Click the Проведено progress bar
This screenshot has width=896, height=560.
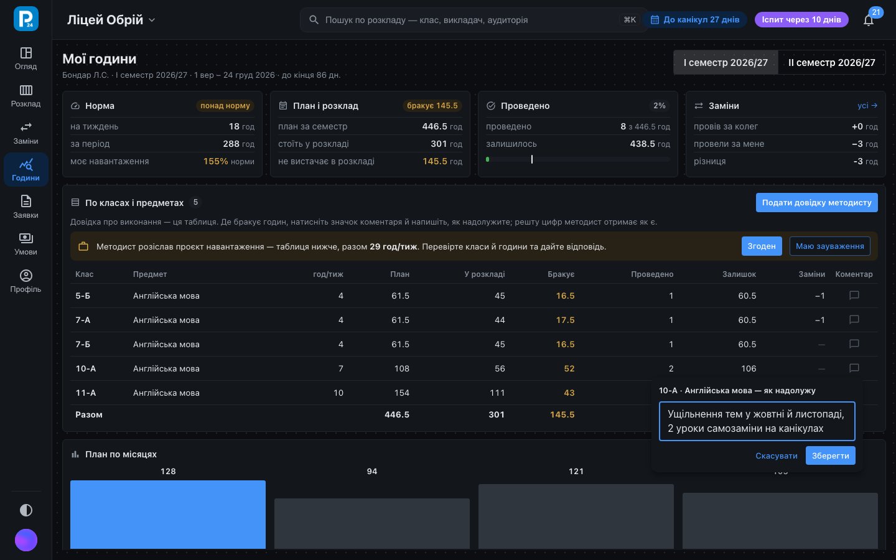click(x=578, y=159)
